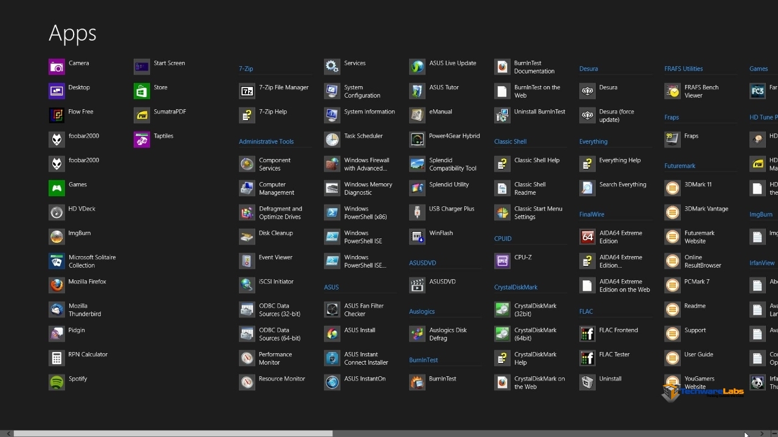Launch ImgBurn from the first column
The image size is (778, 437).
(x=57, y=237)
